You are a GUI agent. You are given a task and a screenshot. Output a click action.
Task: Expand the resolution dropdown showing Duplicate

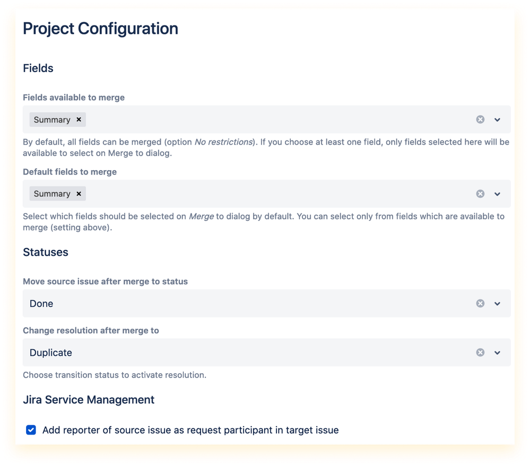pos(498,352)
